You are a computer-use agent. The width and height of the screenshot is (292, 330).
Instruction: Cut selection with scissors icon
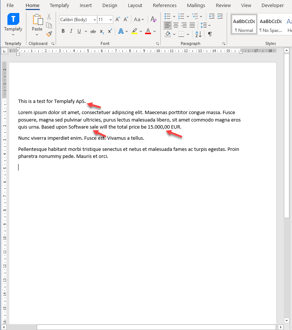coord(49,16)
